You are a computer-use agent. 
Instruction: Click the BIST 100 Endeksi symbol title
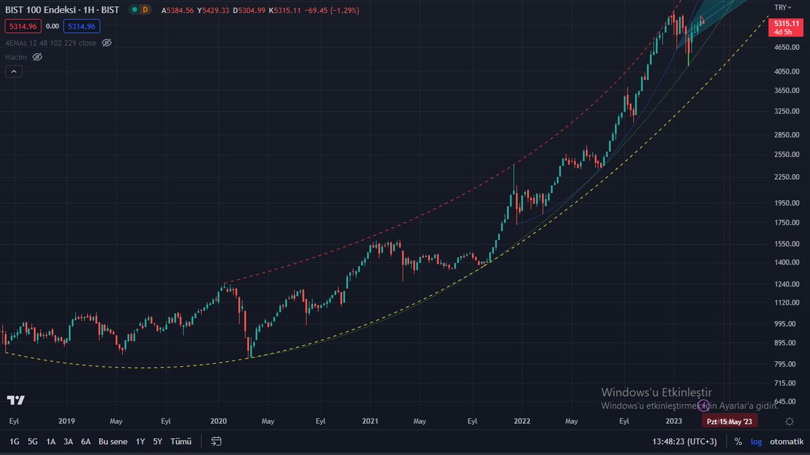[39, 10]
